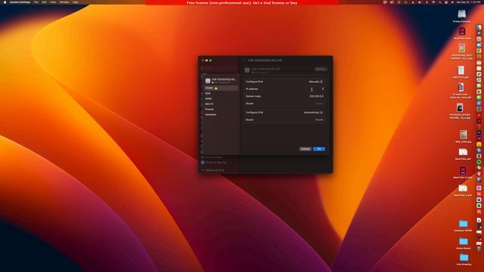Open After Effects from the dock
The image size is (484, 272).
[479, 138]
